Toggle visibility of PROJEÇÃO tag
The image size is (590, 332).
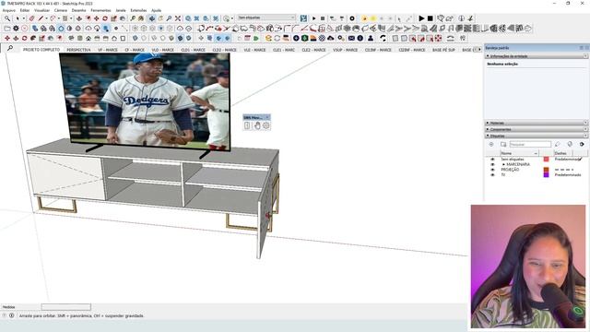coord(492,170)
